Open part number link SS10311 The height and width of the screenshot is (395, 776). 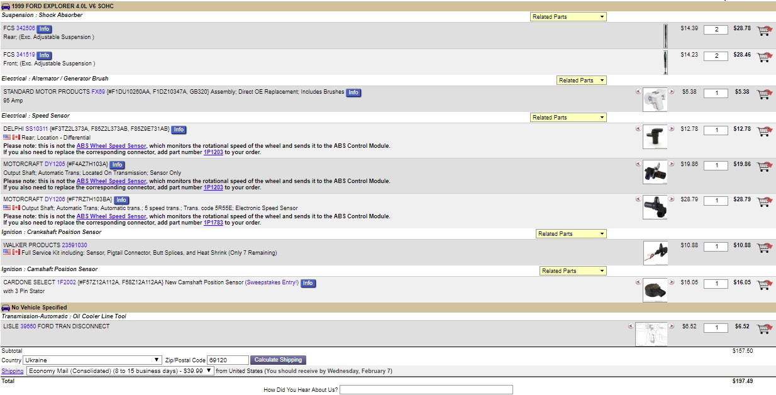coord(36,129)
